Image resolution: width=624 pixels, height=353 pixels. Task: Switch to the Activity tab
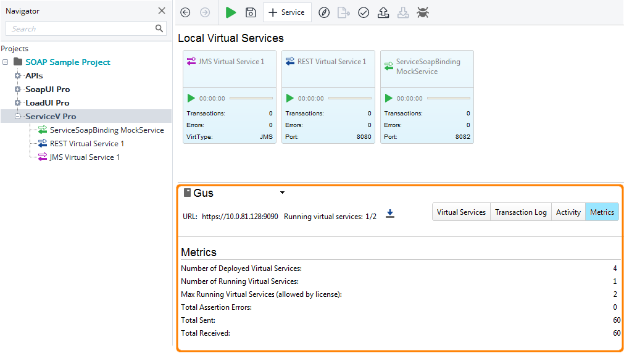click(x=568, y=212)
